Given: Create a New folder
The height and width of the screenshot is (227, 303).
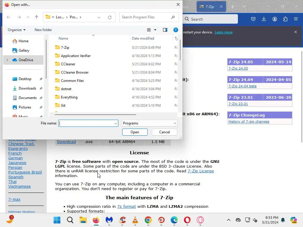Looking at the screenshot, I should pyautogui.click(x=43, y=30).
